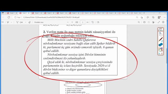Open browser Collections
This screenshot has width=168, height=94.
coord(153,17)
